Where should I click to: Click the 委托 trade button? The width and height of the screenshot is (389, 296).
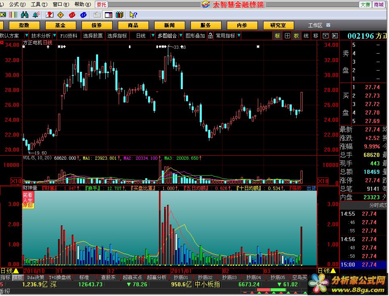pos(101,4)
